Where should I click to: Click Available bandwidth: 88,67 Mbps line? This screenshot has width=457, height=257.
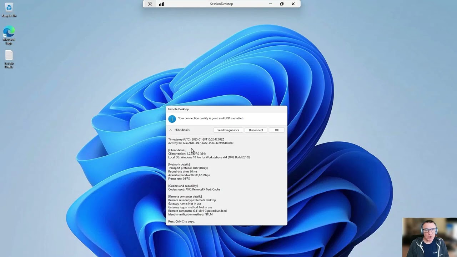[189, 175]
